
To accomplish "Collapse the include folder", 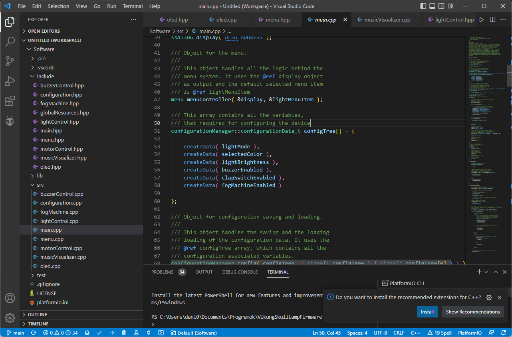I will pos(45,76).
